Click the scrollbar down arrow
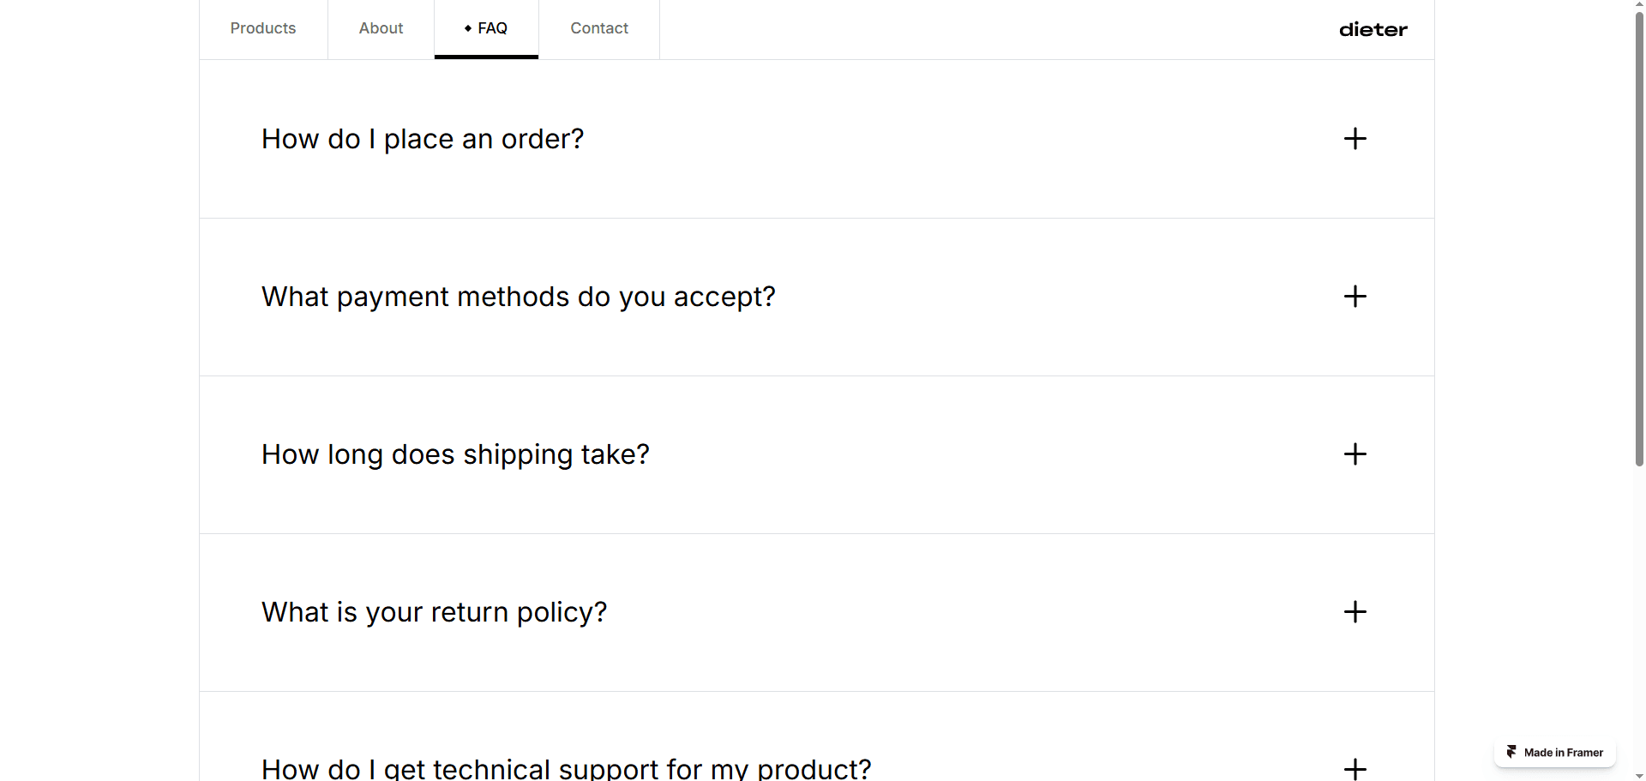This screenshot has width=1646, height=781. click(x=1639, y=775)
